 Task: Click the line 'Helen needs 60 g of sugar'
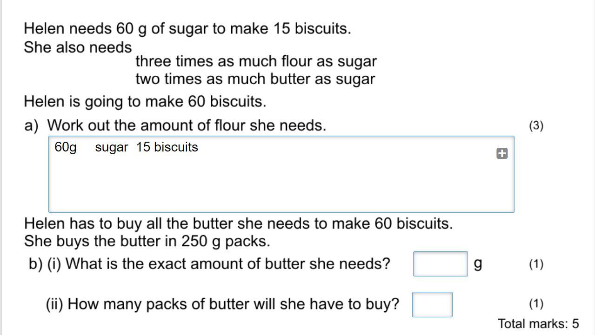point(187,29)
